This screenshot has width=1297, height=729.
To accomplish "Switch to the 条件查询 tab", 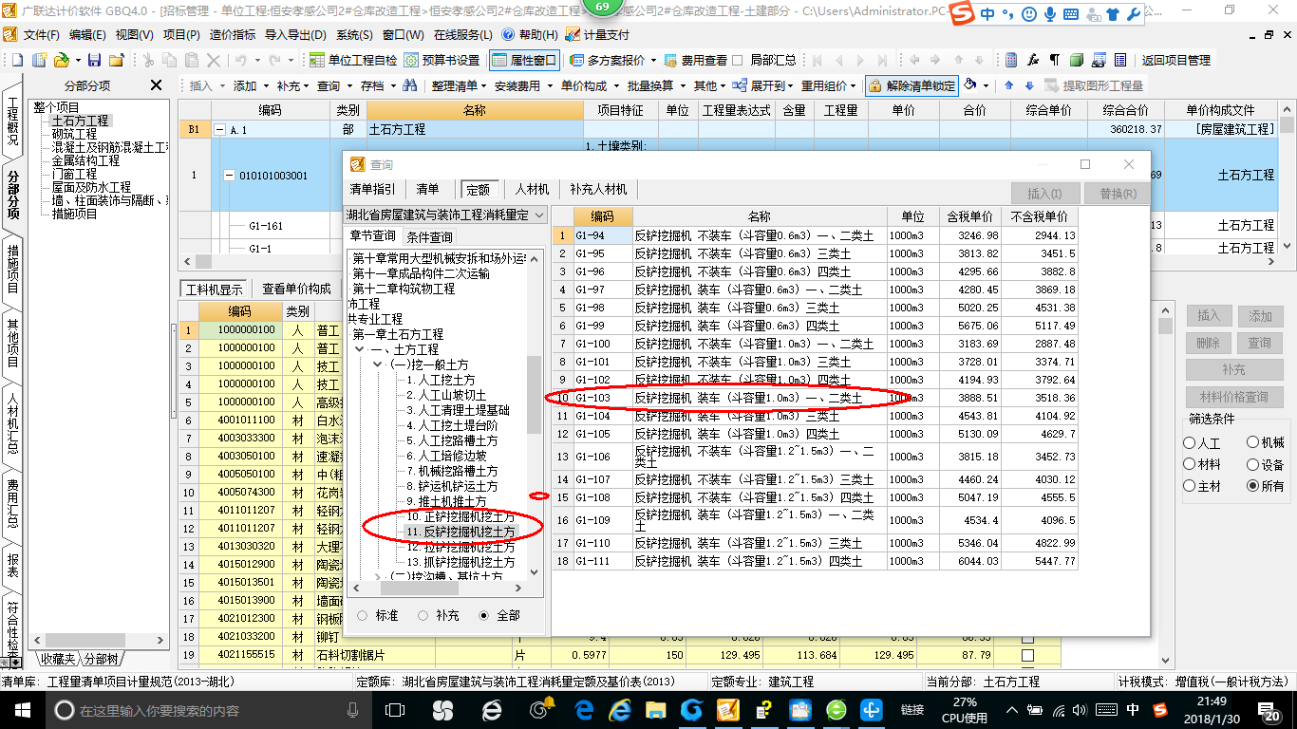I will 429,237.
